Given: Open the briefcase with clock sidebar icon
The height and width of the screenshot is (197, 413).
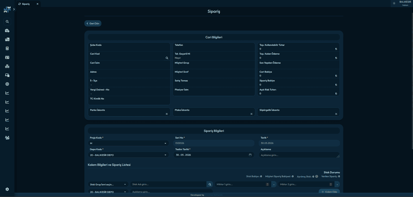Looking at the screenshot, I should [x=7, y=31].
